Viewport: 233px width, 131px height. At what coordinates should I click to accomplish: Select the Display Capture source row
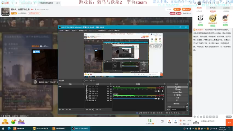point(98,100)
